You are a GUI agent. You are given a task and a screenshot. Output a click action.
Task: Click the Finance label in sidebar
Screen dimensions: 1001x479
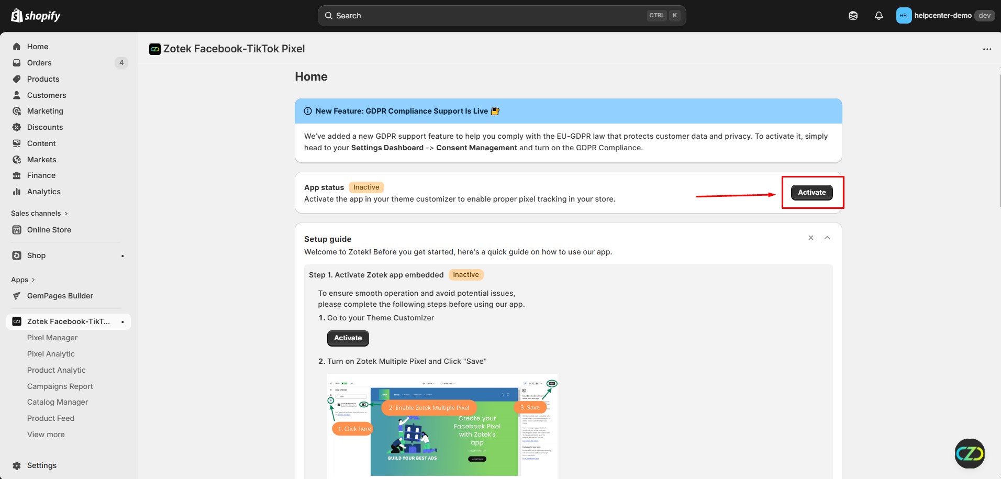[41, 175]
